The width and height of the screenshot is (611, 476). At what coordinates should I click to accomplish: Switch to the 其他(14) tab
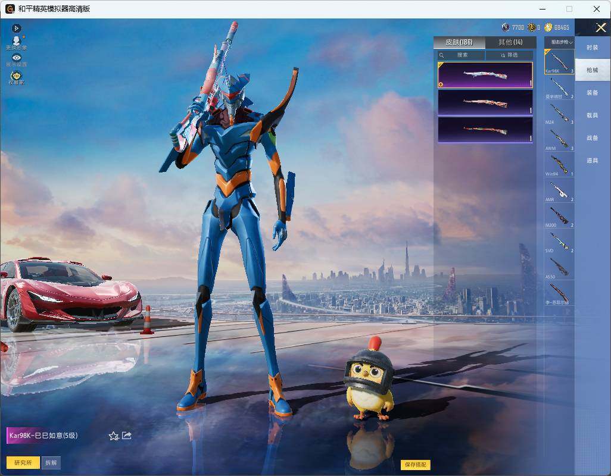510,42
